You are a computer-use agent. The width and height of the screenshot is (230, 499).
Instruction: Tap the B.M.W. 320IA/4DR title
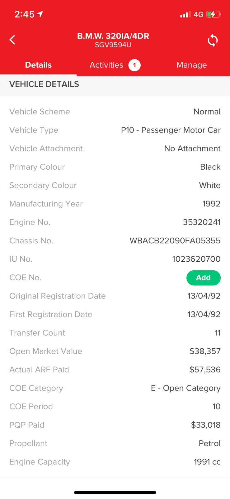pos(113,36)
